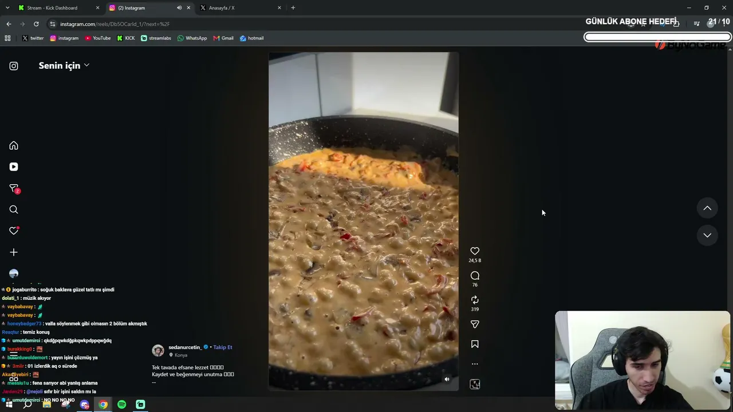Open the instagram bookmark
The image size is (733, 412).
click(64, 38)
